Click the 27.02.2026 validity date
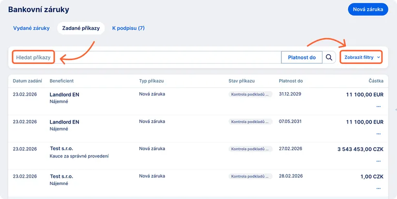 coord(290,148)
